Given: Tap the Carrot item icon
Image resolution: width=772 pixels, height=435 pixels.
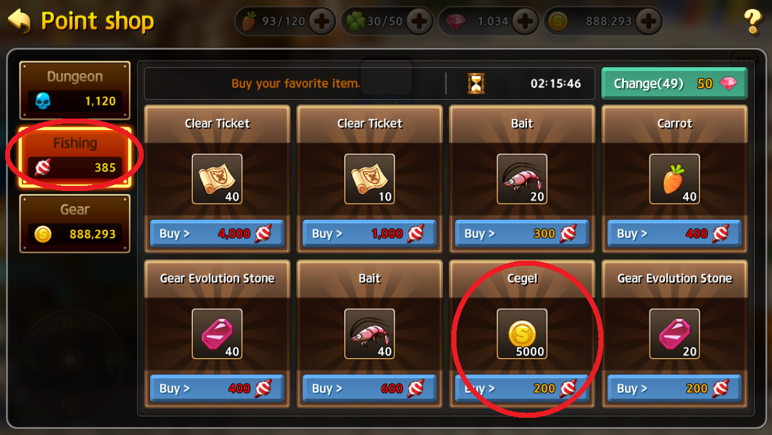Looking at the screenshot, I should [x=675, y=179].
